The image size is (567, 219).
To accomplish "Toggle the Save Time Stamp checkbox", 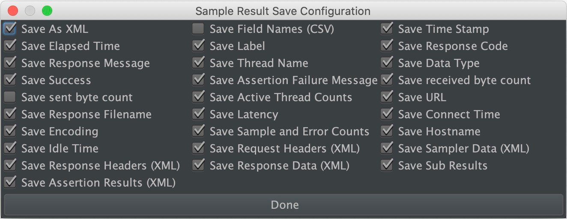I will point(387,29).
